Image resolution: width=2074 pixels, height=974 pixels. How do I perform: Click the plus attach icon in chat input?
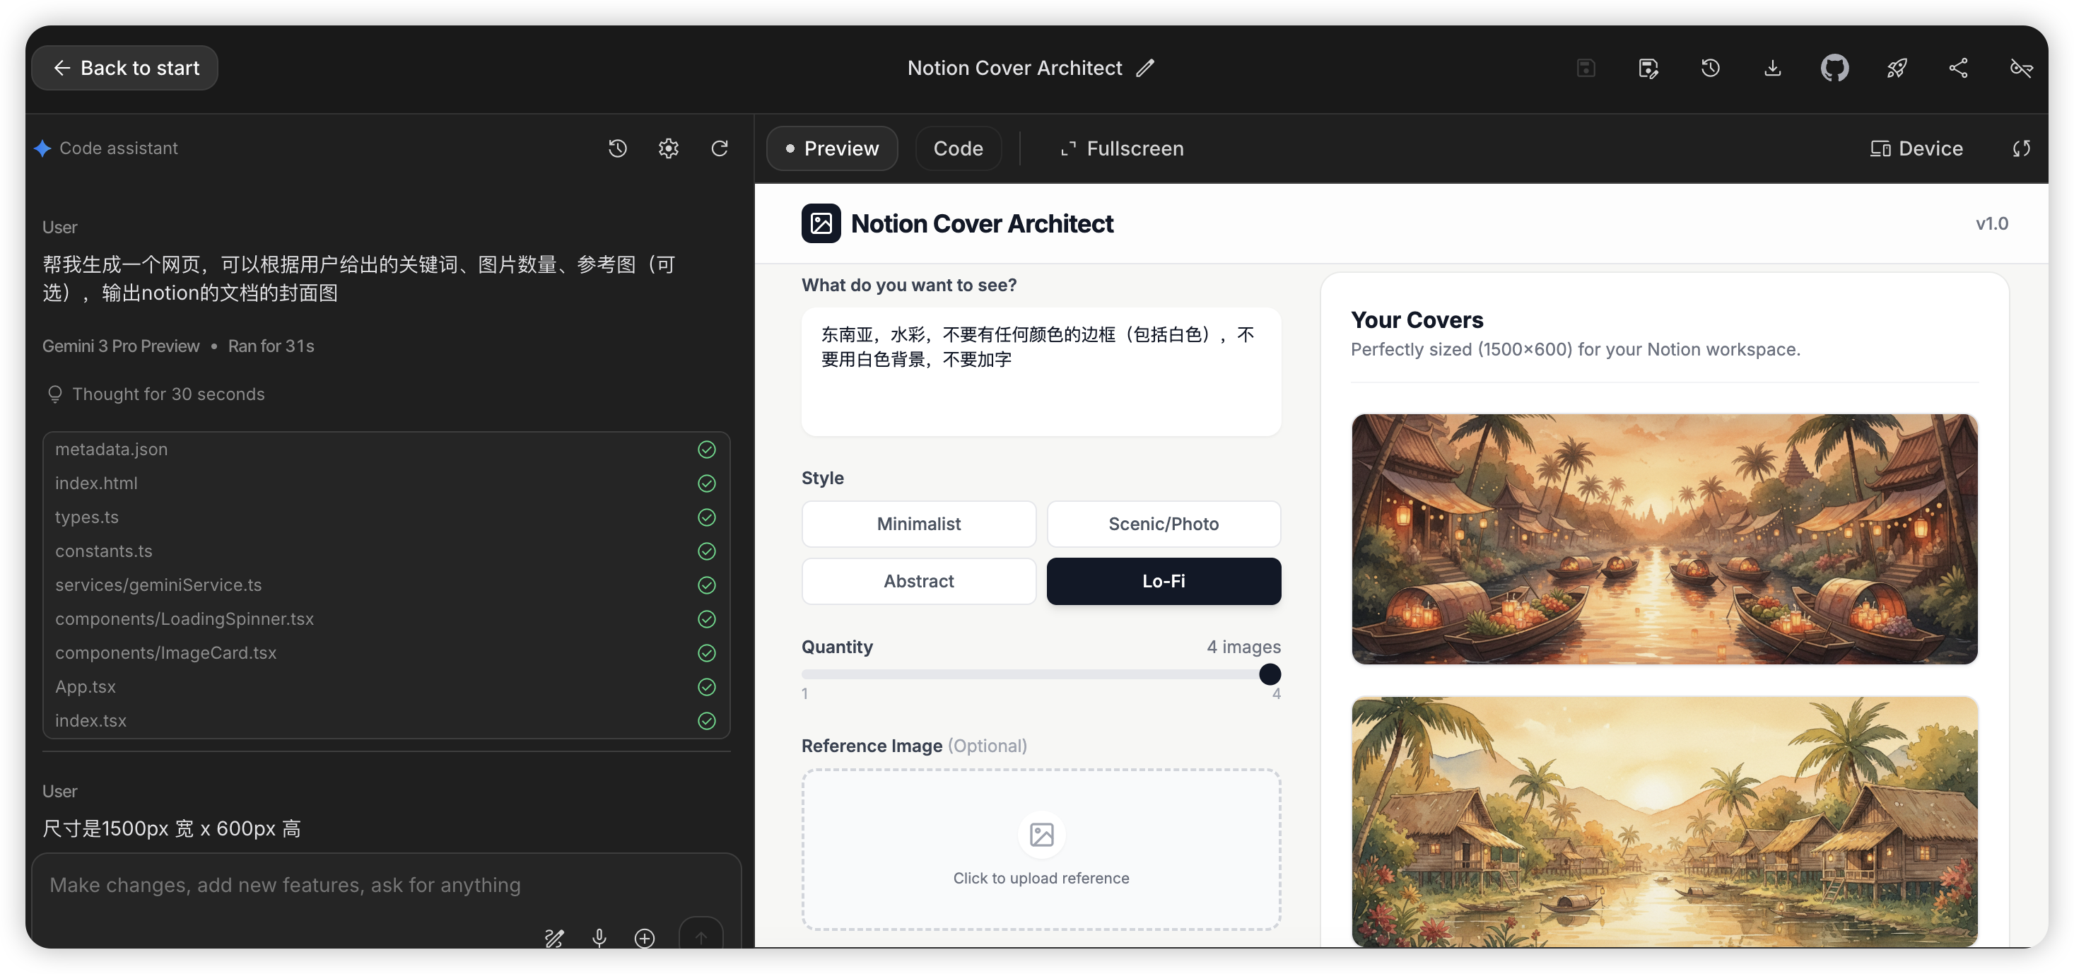644,937
